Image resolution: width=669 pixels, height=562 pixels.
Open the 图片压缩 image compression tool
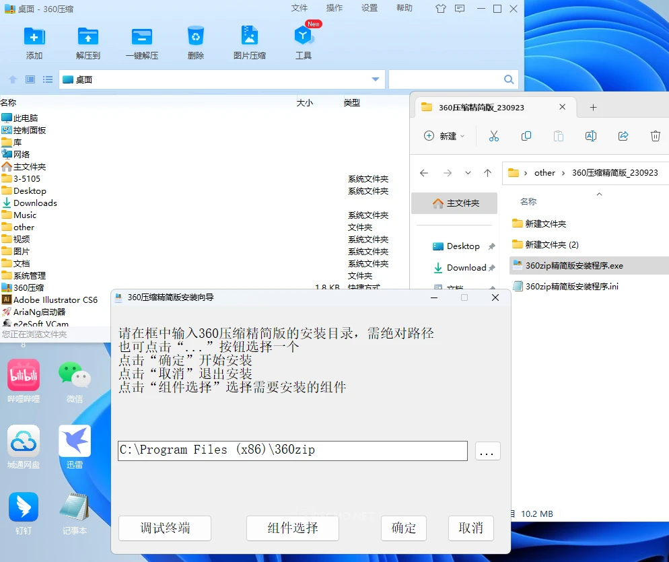click(250, 36)
